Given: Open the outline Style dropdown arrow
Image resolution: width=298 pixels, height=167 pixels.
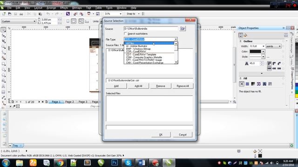Looking at the screenshot, I should coord(263,57).
